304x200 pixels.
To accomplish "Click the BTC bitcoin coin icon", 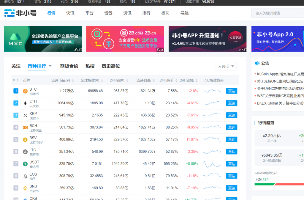I will click(25, 91).
